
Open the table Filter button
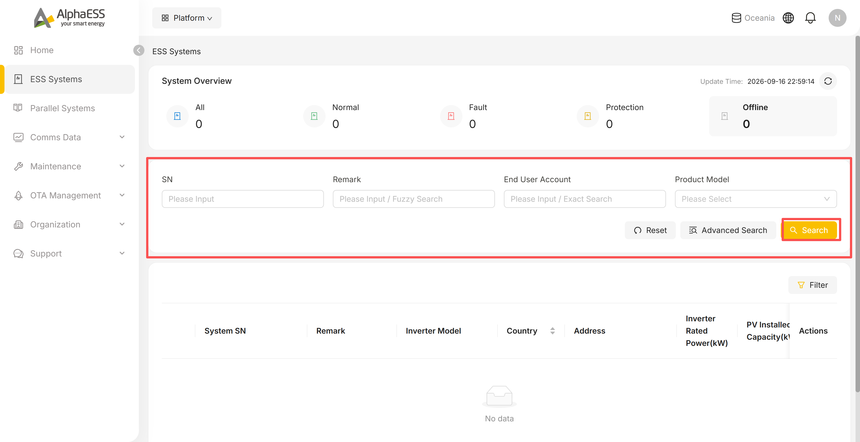point(812,285)
